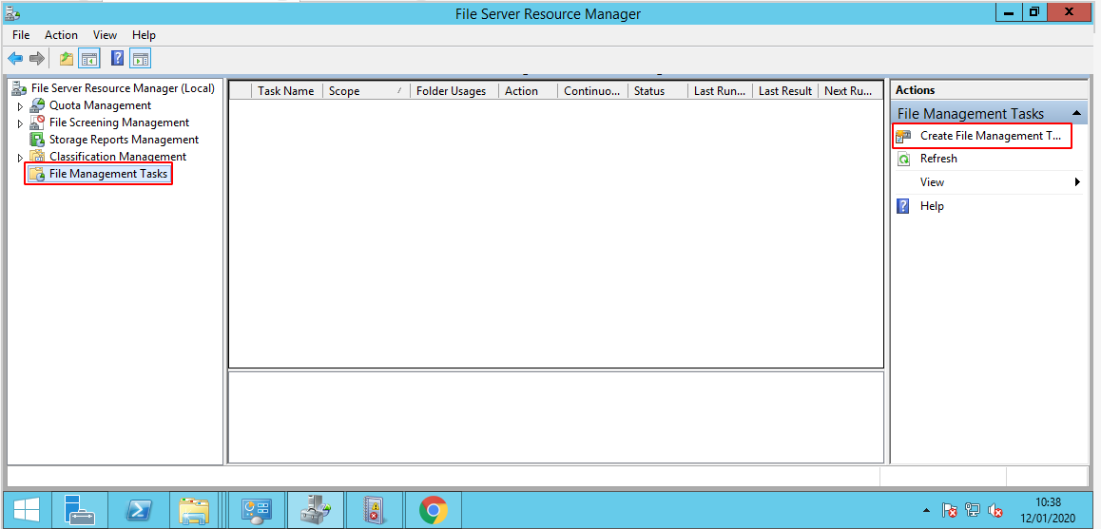Select File Management Tasks in the tree

coord(108,174)
